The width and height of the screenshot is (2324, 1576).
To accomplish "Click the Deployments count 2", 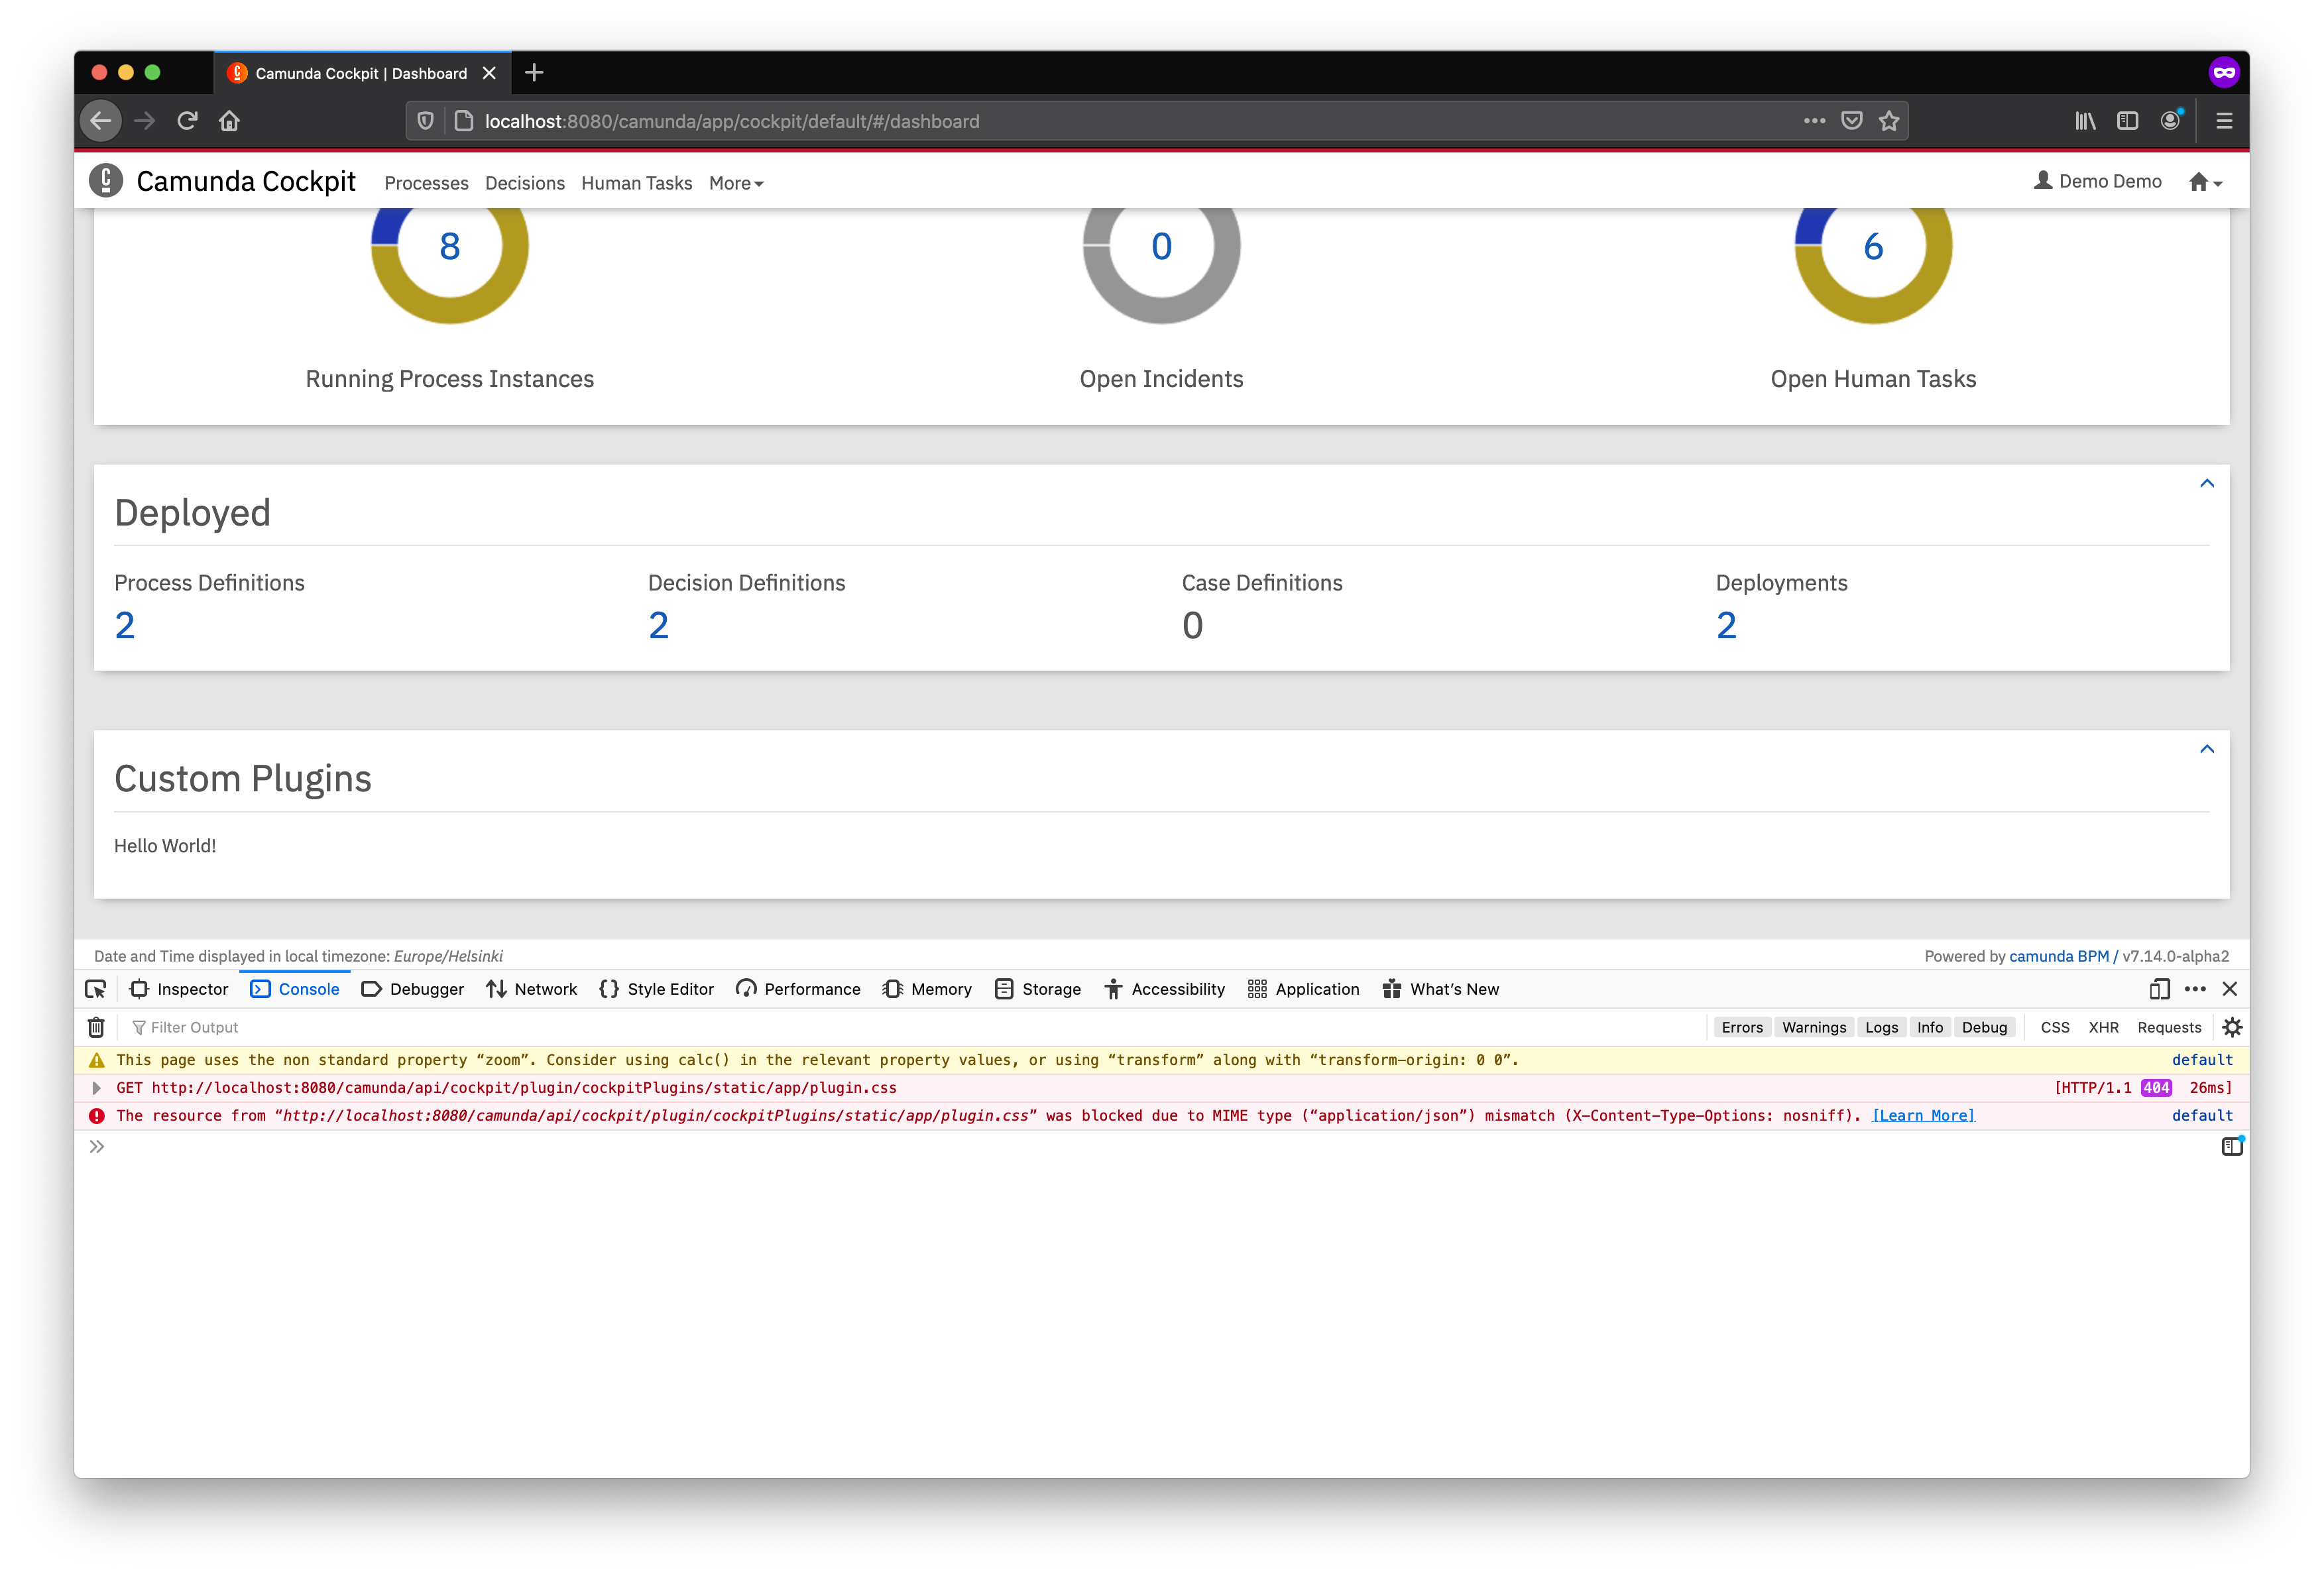I will 1727,626.
